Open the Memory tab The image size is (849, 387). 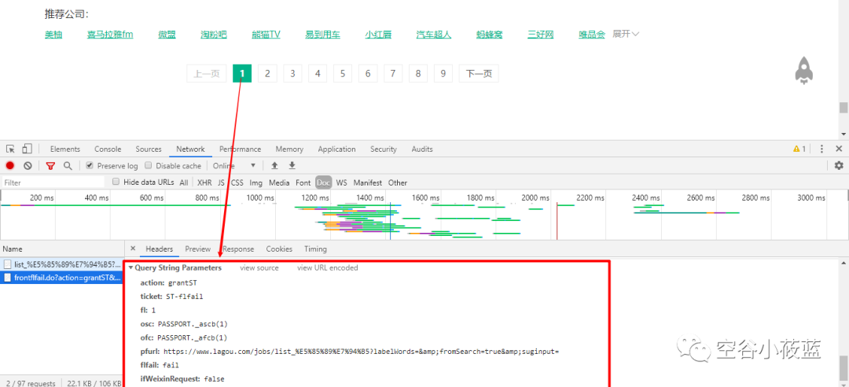pos(289,149)
